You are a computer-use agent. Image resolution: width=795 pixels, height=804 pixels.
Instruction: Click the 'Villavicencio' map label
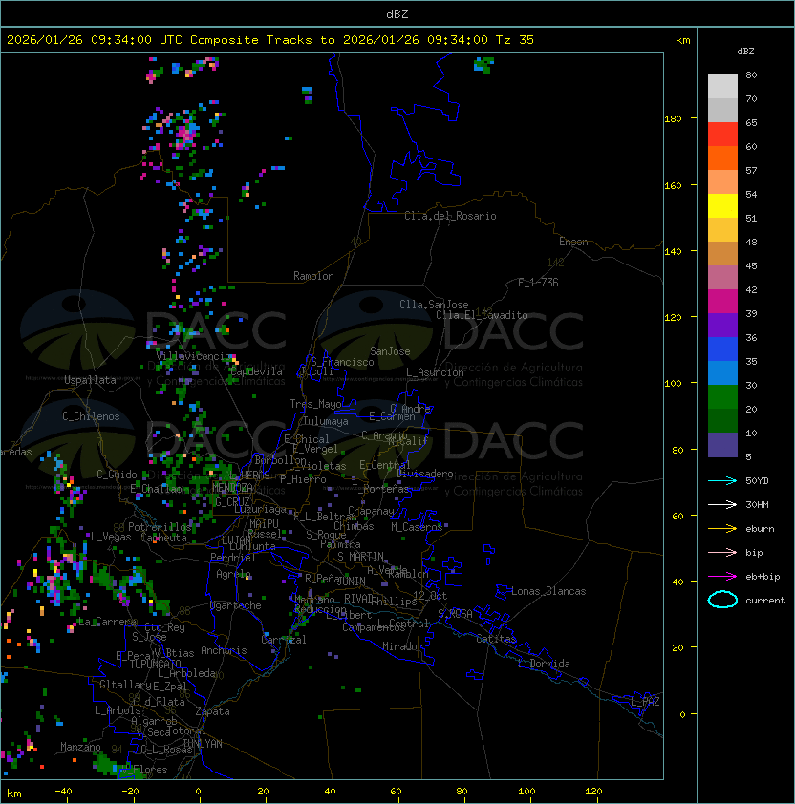point(194,356)
